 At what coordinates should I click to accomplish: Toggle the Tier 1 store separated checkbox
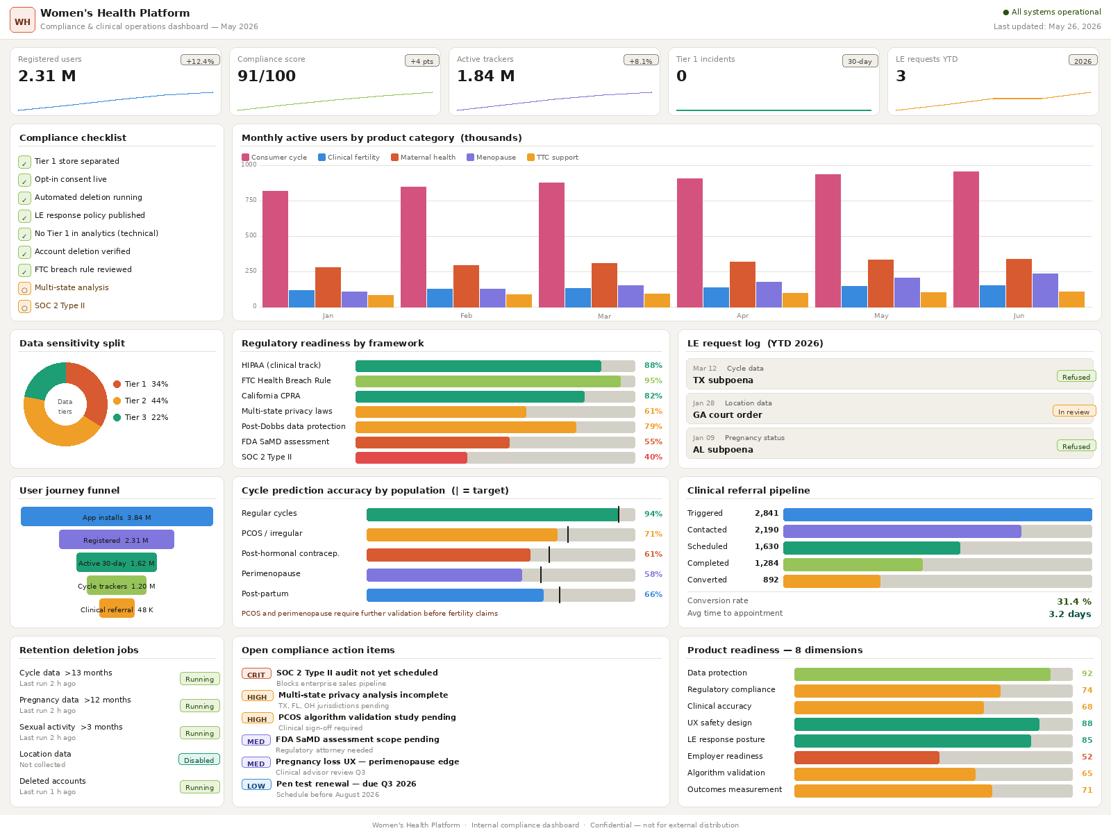click(x=24, y=162)
